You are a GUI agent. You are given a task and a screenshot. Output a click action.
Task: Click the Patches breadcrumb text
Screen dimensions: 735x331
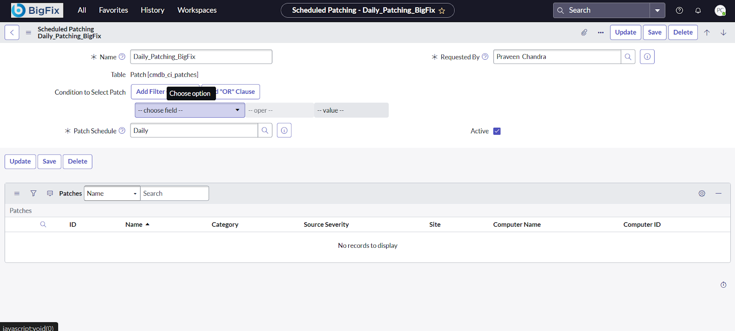pyautogui.click(x=21, y=211)
